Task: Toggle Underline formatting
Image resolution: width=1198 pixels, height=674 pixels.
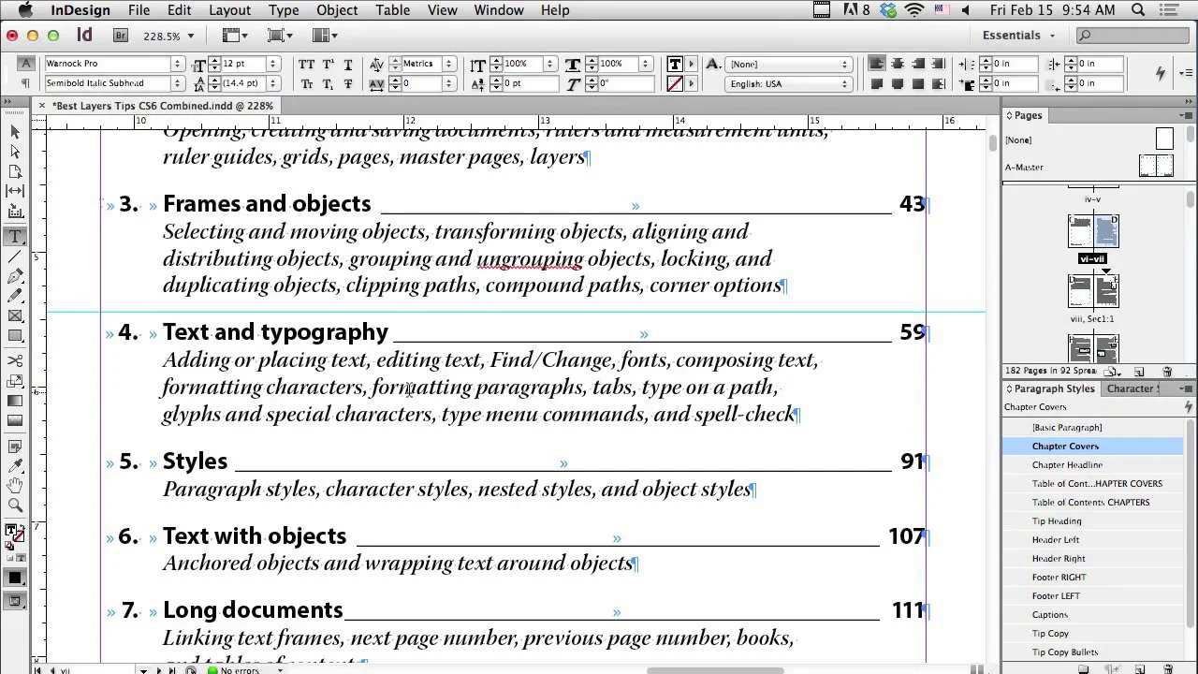Action: coord(348,64)
